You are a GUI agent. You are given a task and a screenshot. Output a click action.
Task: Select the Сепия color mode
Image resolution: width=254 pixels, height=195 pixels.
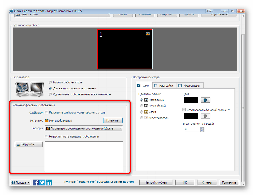[x=141, y=112]
